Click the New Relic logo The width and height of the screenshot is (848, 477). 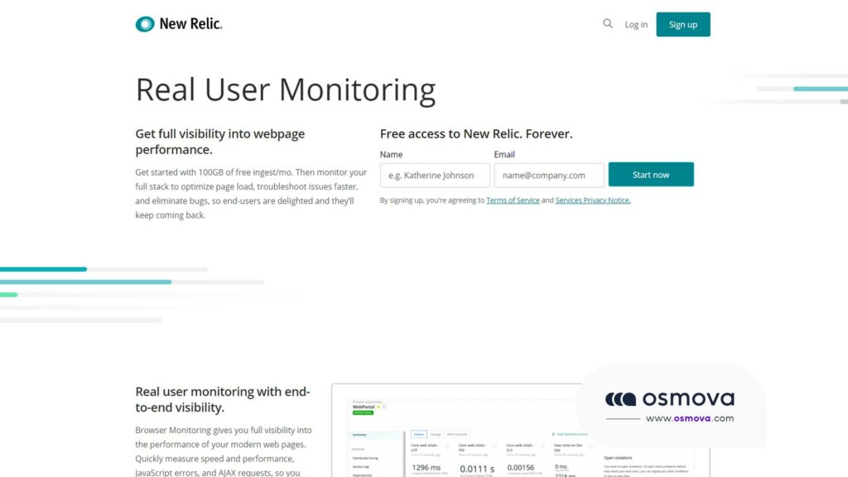pos(179,24)
